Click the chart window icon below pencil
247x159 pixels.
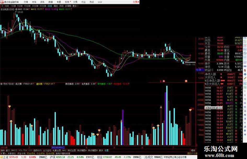click(x=245, y=83)
